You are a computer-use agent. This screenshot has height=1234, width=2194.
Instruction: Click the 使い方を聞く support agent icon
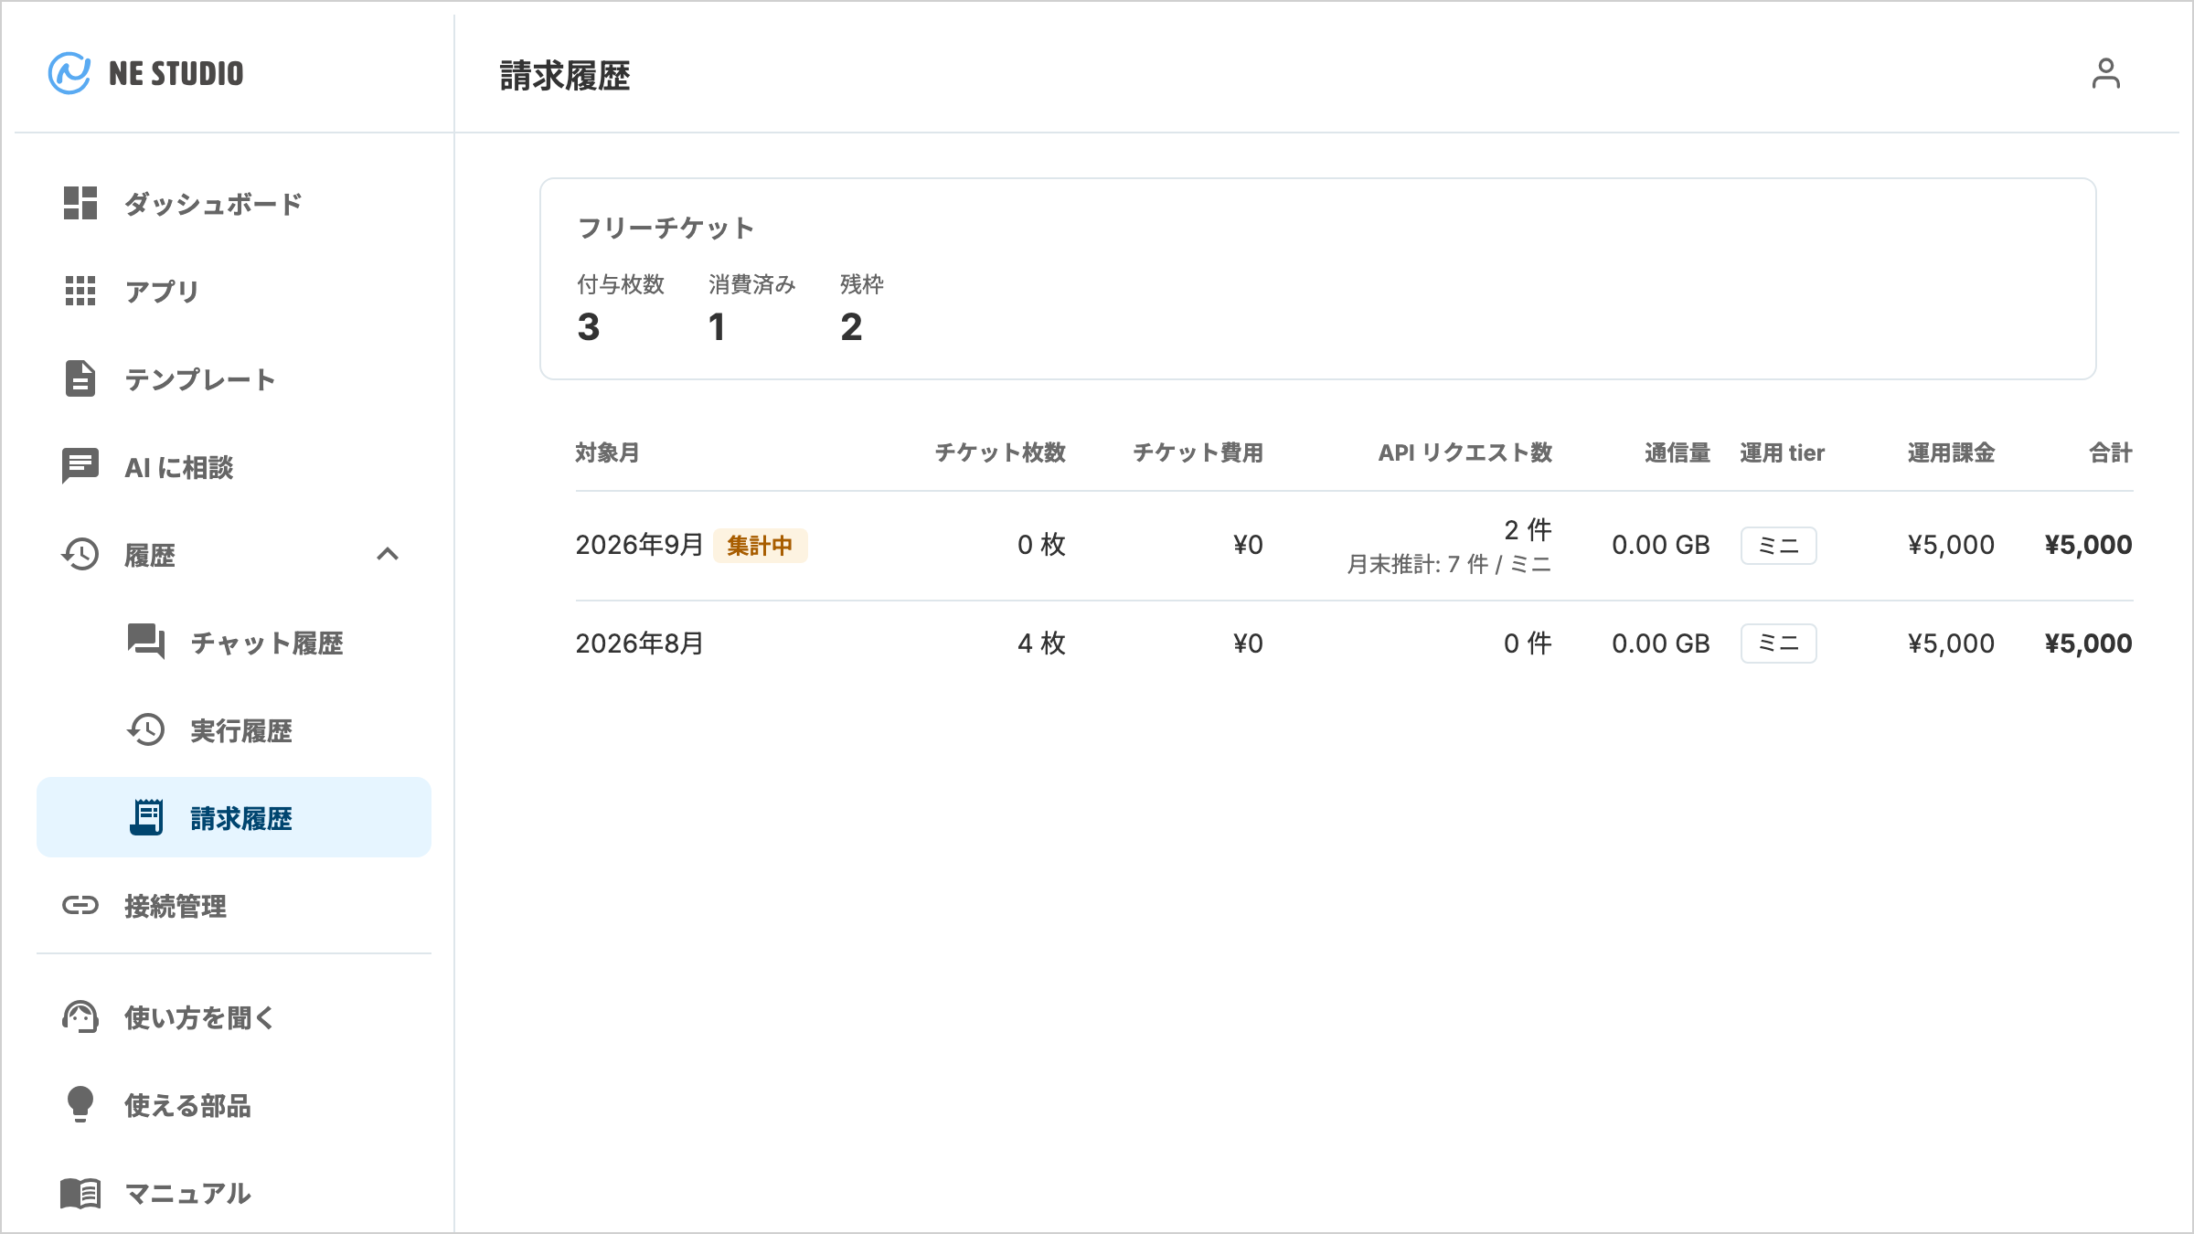pyautogui.click(x=80, y=1016)
